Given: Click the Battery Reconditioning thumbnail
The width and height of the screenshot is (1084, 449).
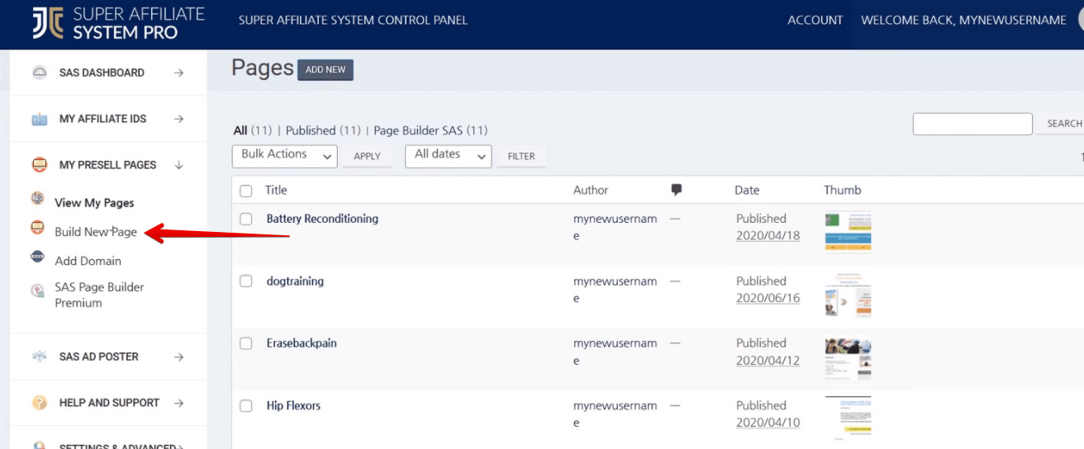Looking at the screenshot, I should (848, 232).
